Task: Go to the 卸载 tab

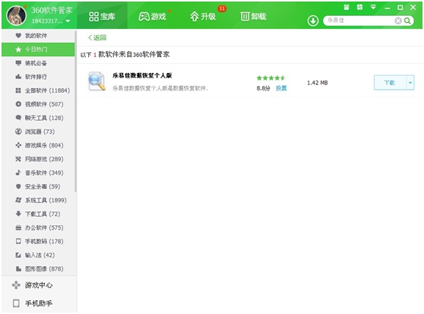Action: pos(253,17)
